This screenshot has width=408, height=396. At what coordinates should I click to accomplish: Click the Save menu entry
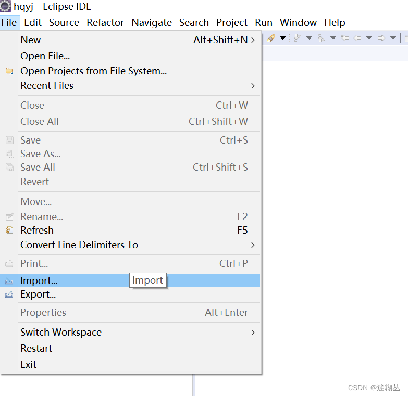pos(130,140)
